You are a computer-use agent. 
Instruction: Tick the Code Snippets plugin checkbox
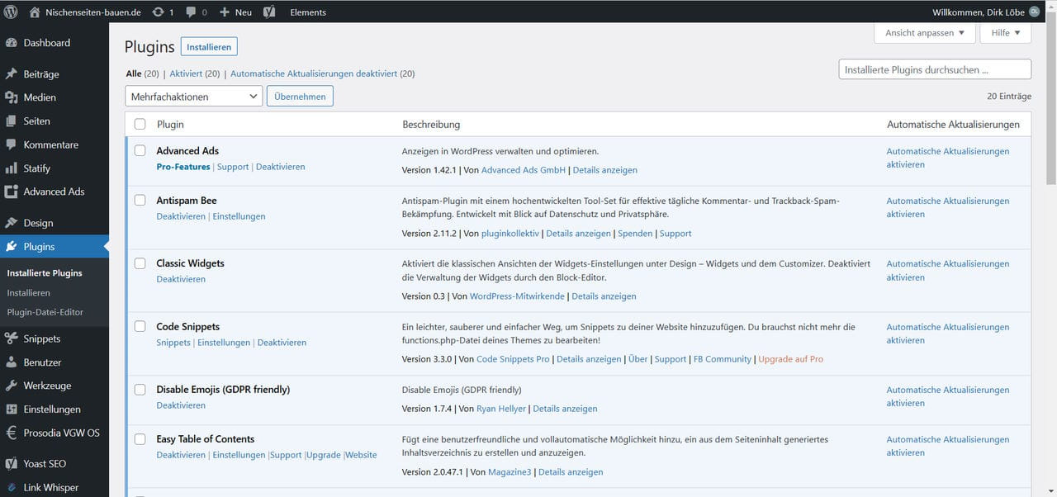click(x=140, y=327)
